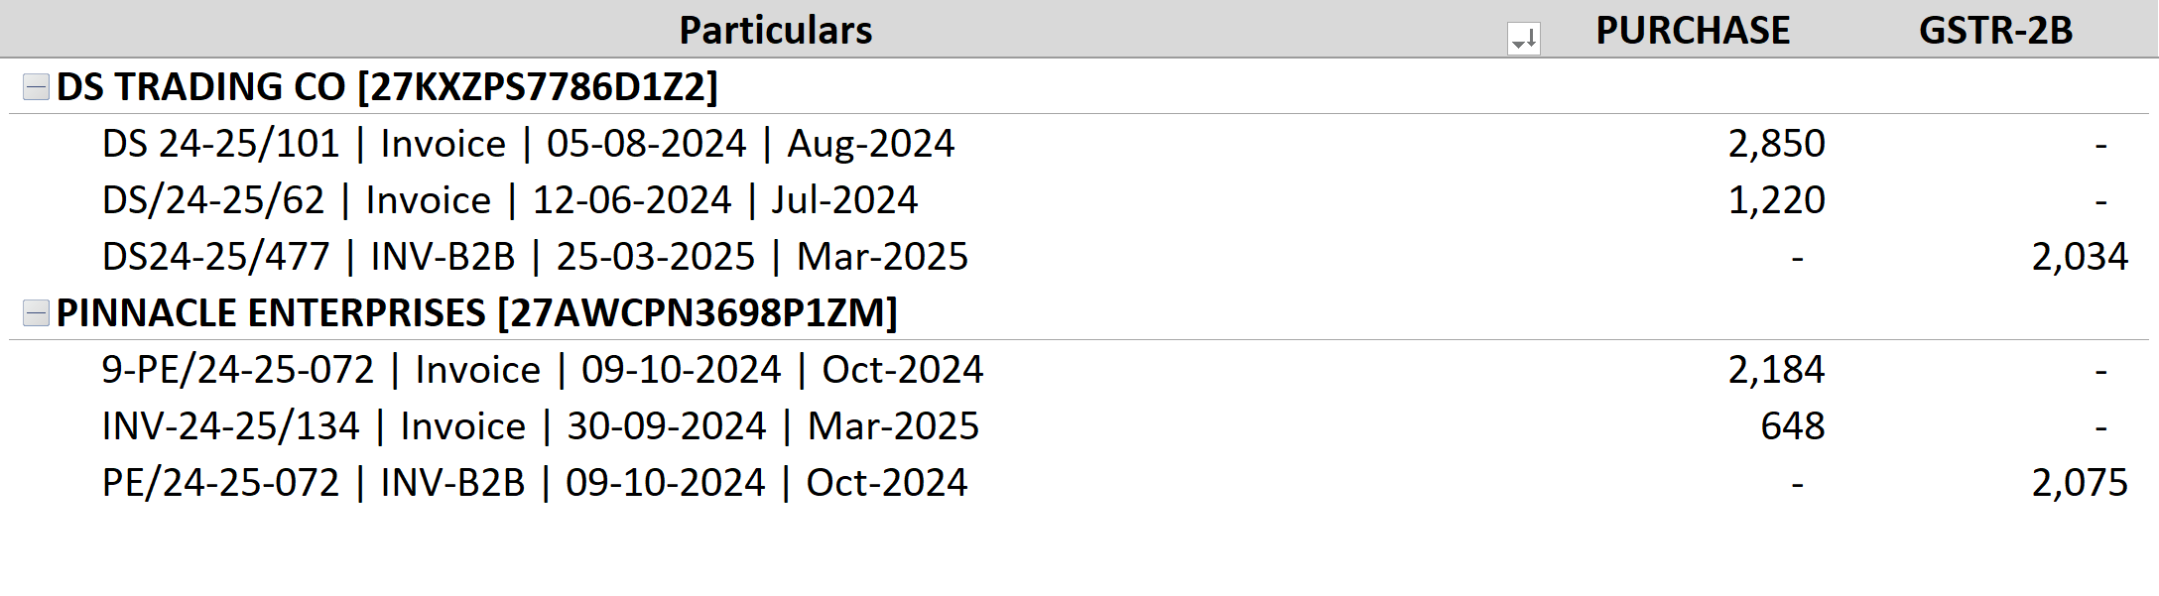Select the GSTR-2B column header

point(1995,30)
